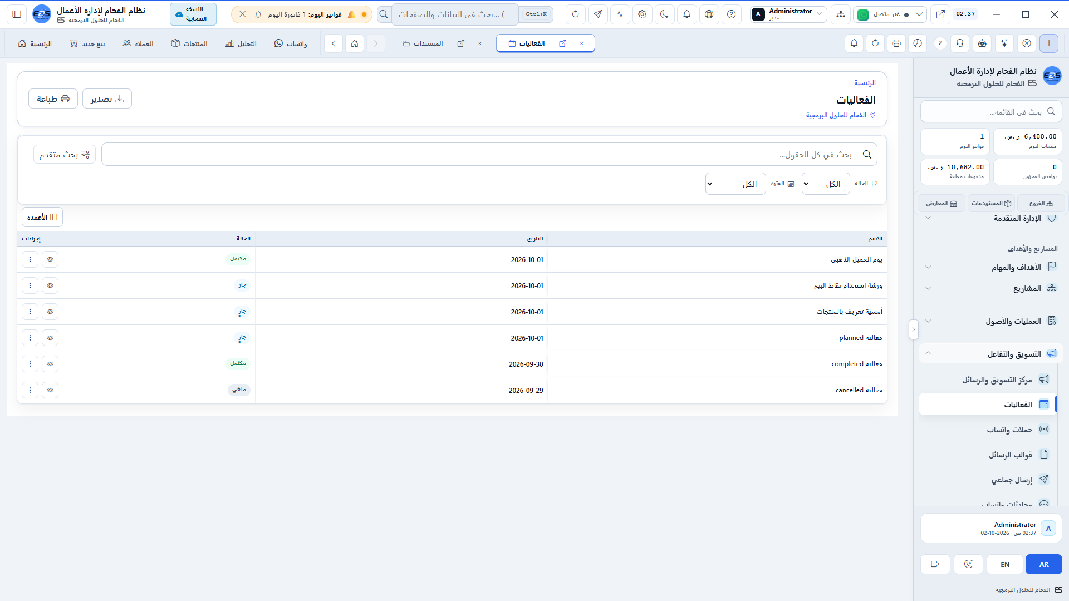Image resolution: width=1069 pixels, height=601 pixels.
Task: Click the refresh icon in top toolbar
Action: (x=575, y=14)
